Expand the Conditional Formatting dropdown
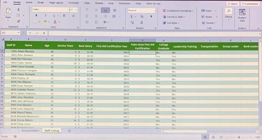The image size is (262, 140). pyautogui.click(x=178, y=11)
